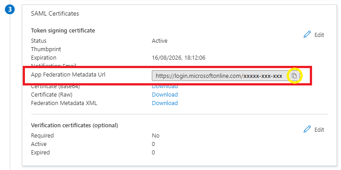The width and height of the screenshot is (341, 170).
Task: Click the Edit label for Token signing certificate
Action: point(319,35)
